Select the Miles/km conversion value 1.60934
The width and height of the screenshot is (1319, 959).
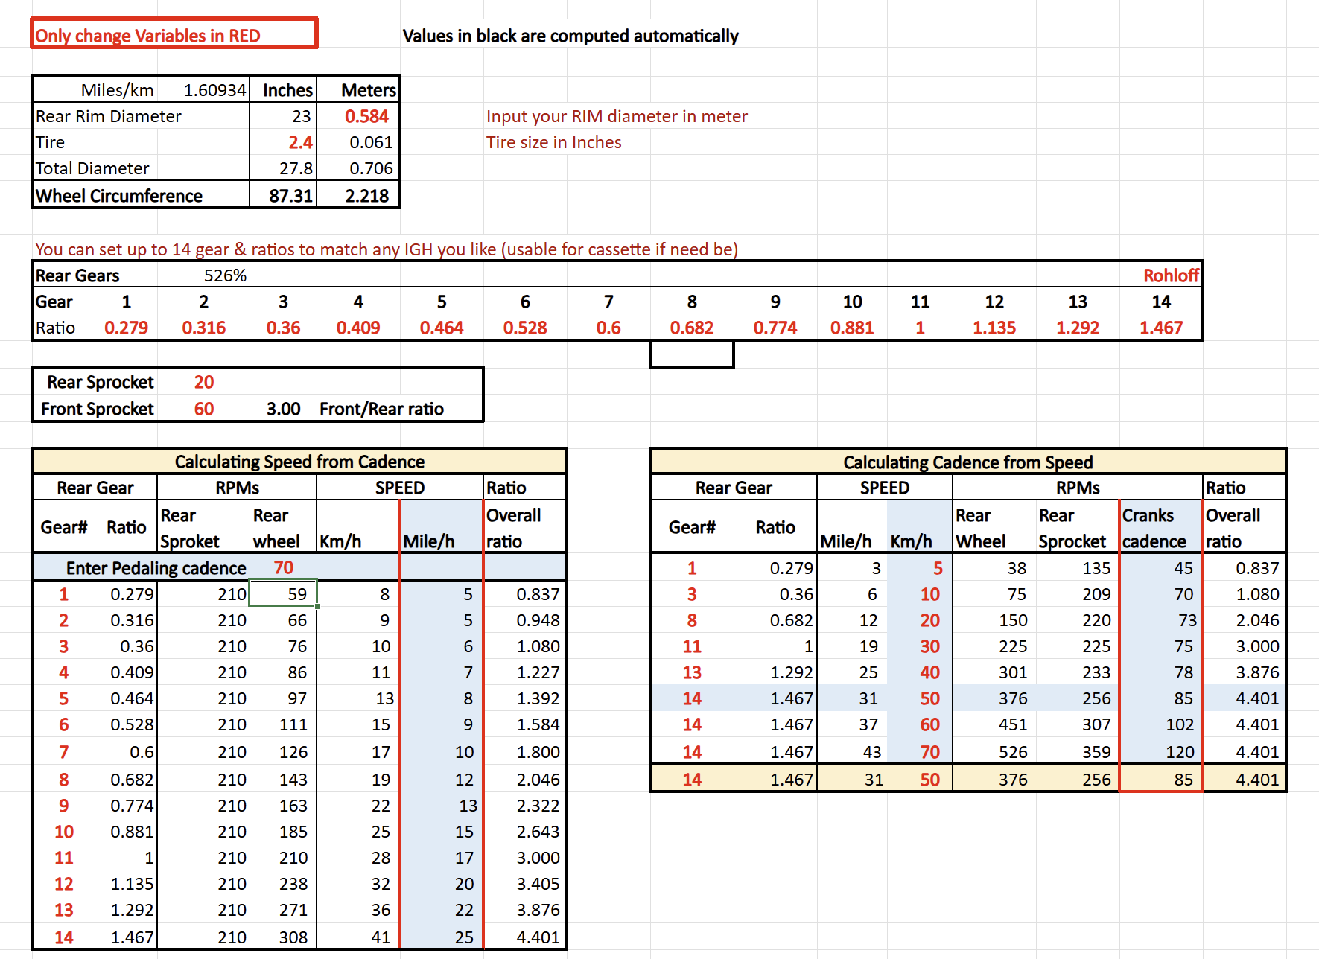[x=214, y=90]
